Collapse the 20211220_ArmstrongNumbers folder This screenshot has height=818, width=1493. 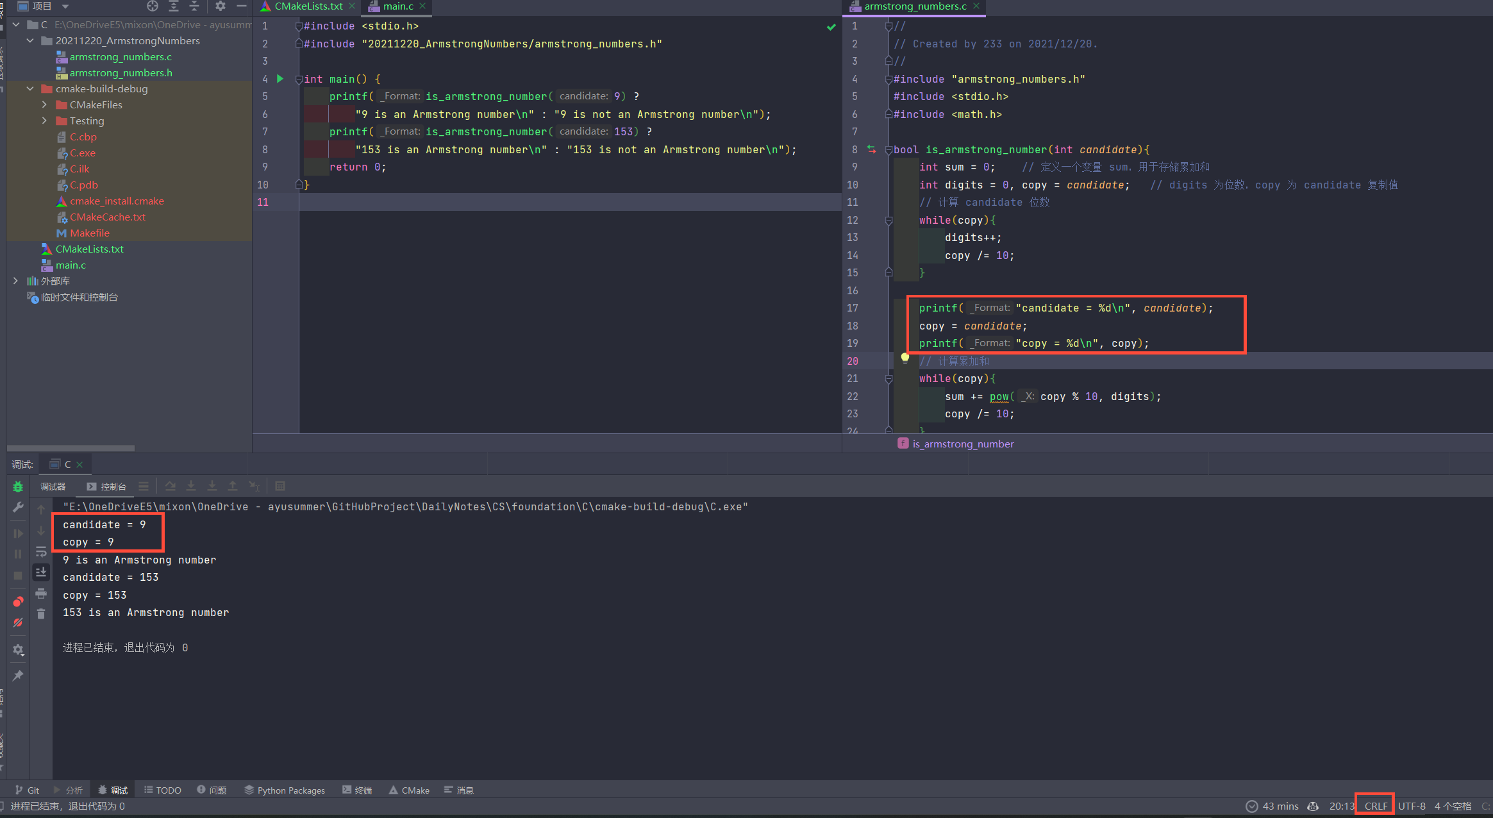point(30,41)
